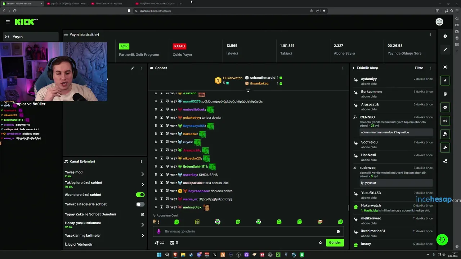Screen dimensions: 461x259
Task: Click the AÇIK partnership status badge
Action: pos(124,46)
